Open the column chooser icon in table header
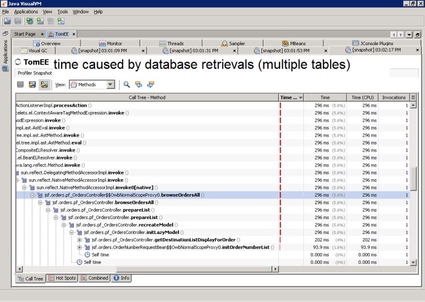 coord(413,97)
